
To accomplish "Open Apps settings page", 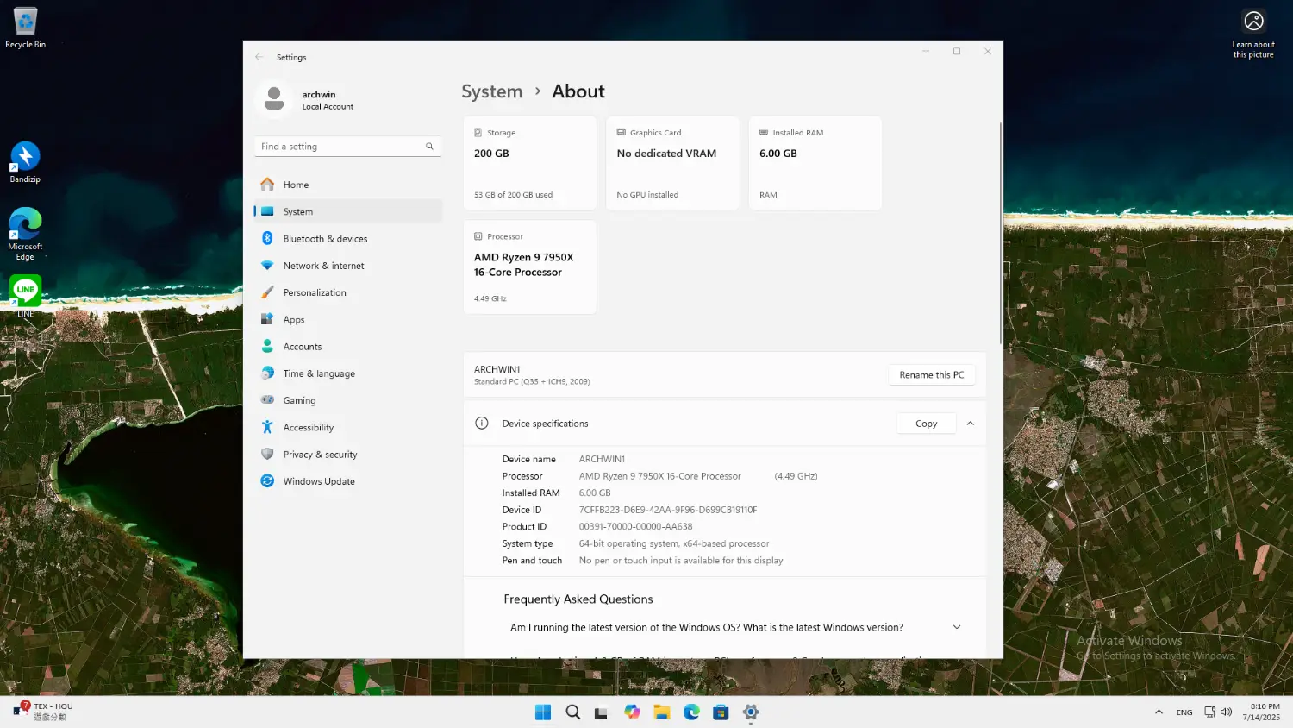I will (348, 319).
